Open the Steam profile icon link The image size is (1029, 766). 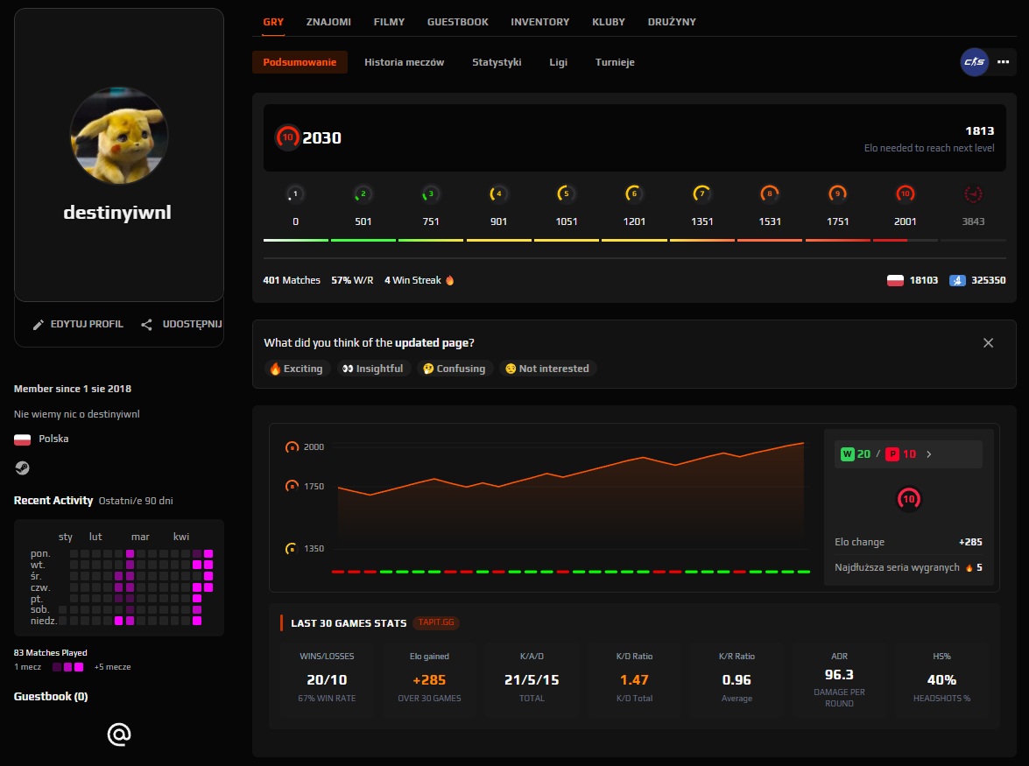coord(22,467)
